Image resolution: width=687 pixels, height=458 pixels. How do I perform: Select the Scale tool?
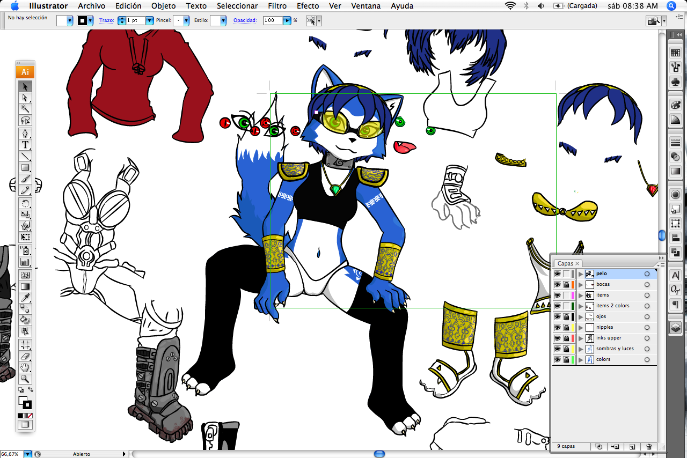25,215
